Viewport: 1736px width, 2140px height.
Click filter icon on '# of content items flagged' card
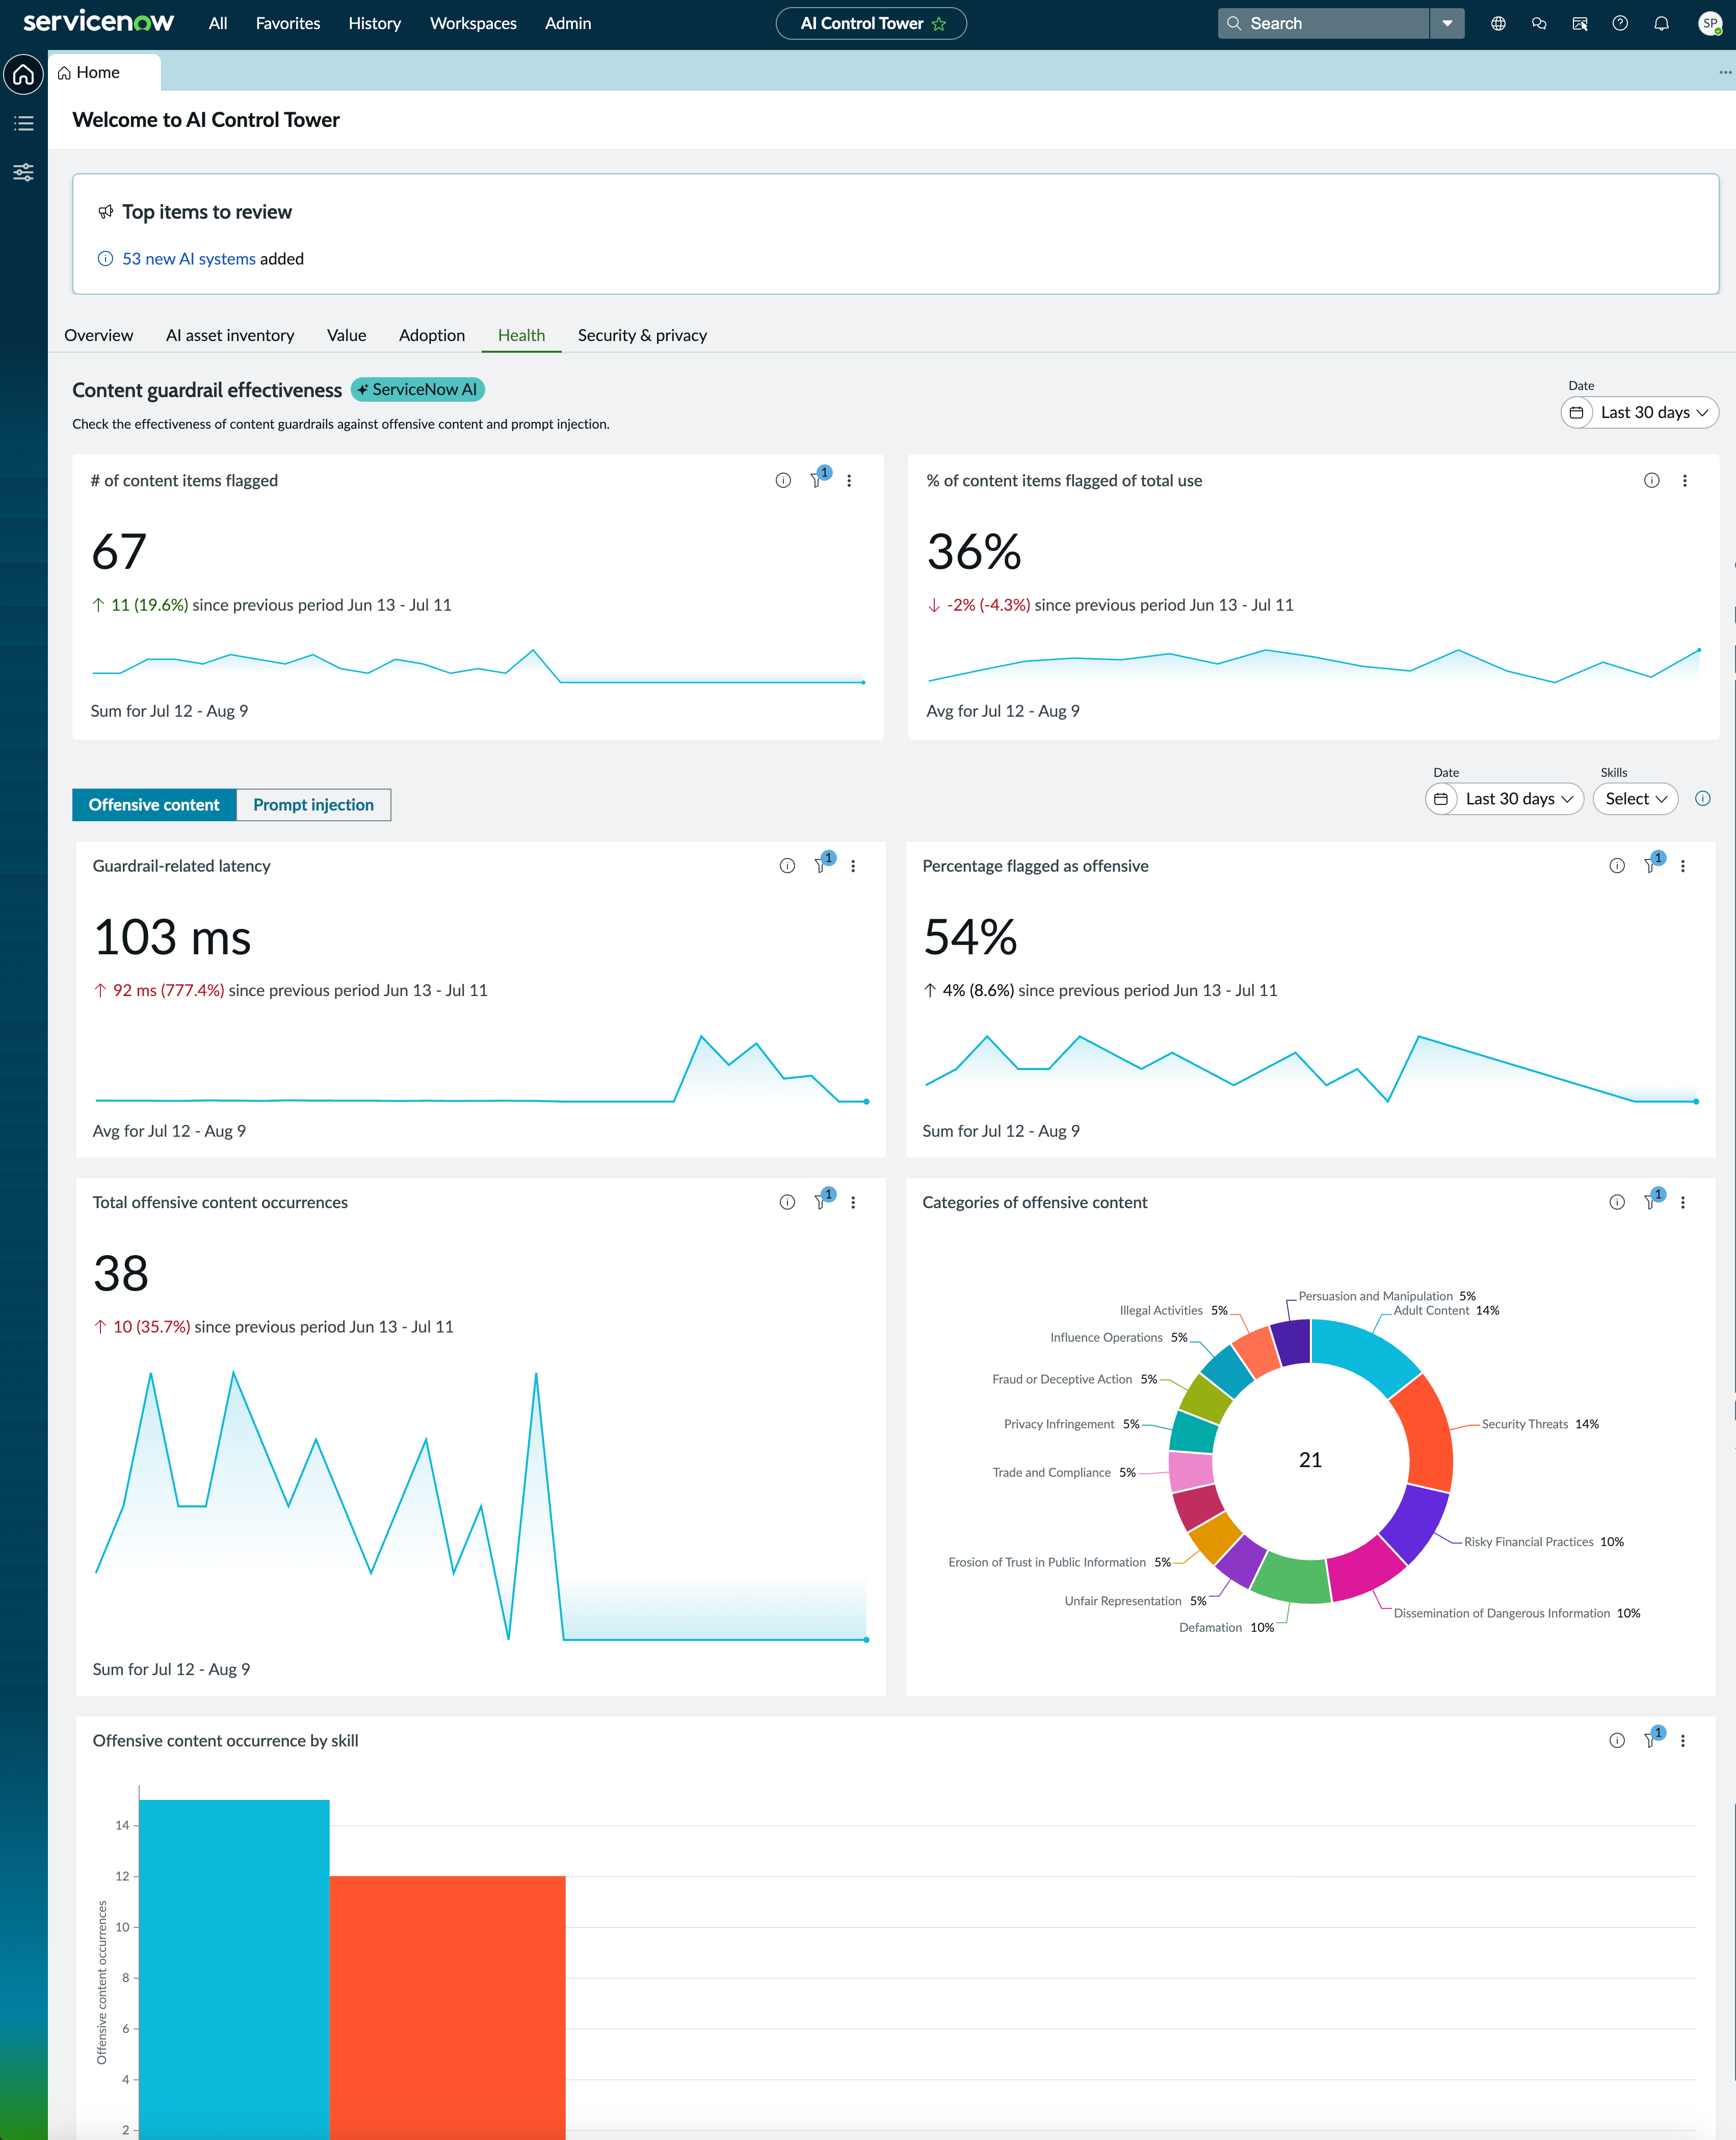tap(818, 479)
